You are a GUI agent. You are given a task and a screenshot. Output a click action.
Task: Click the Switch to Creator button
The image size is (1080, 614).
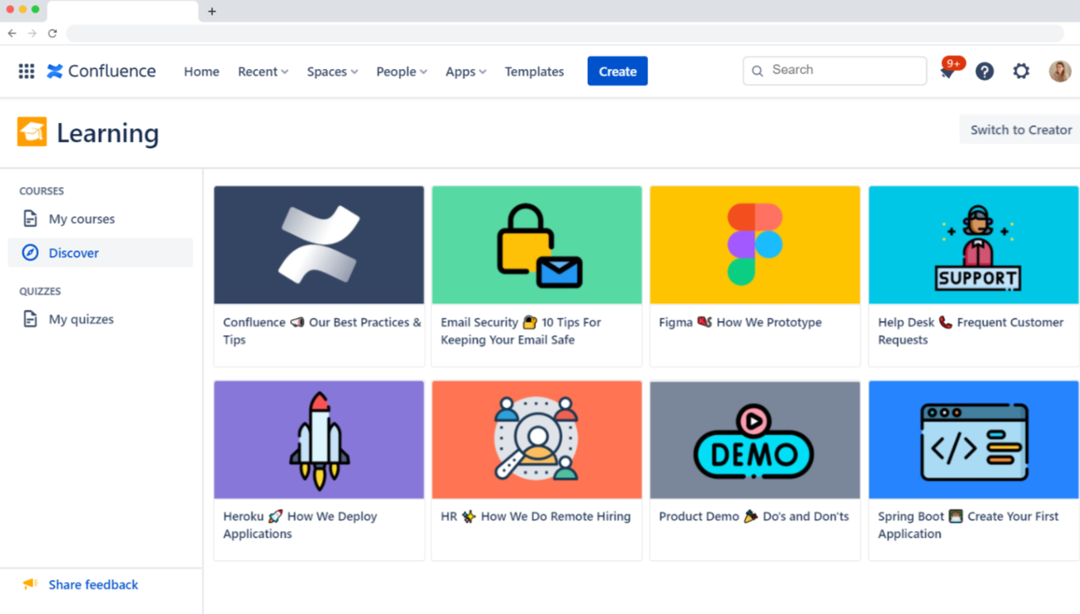coord(1020,130)
